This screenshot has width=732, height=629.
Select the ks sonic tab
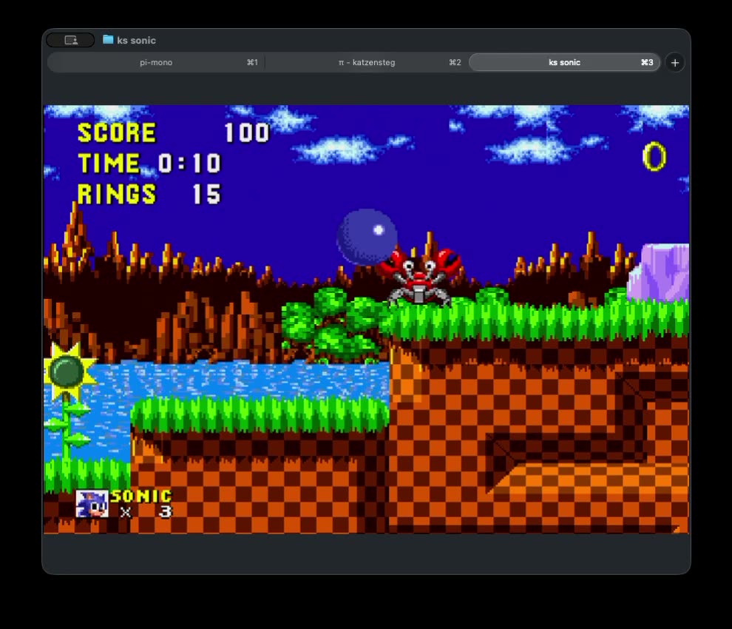click(x=564, y=63)
